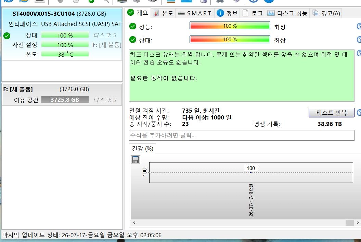The width and height of the screenshot is (361, 242).
Task: Click the 성능 100 % performance bar
Action: [x=230, y=26]
